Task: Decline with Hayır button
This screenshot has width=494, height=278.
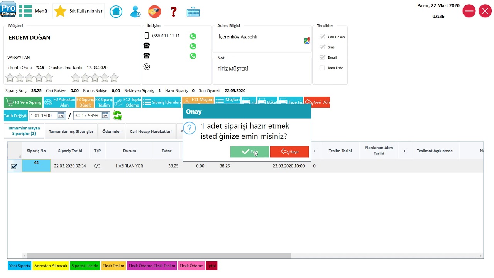Action: click(289, 152)
